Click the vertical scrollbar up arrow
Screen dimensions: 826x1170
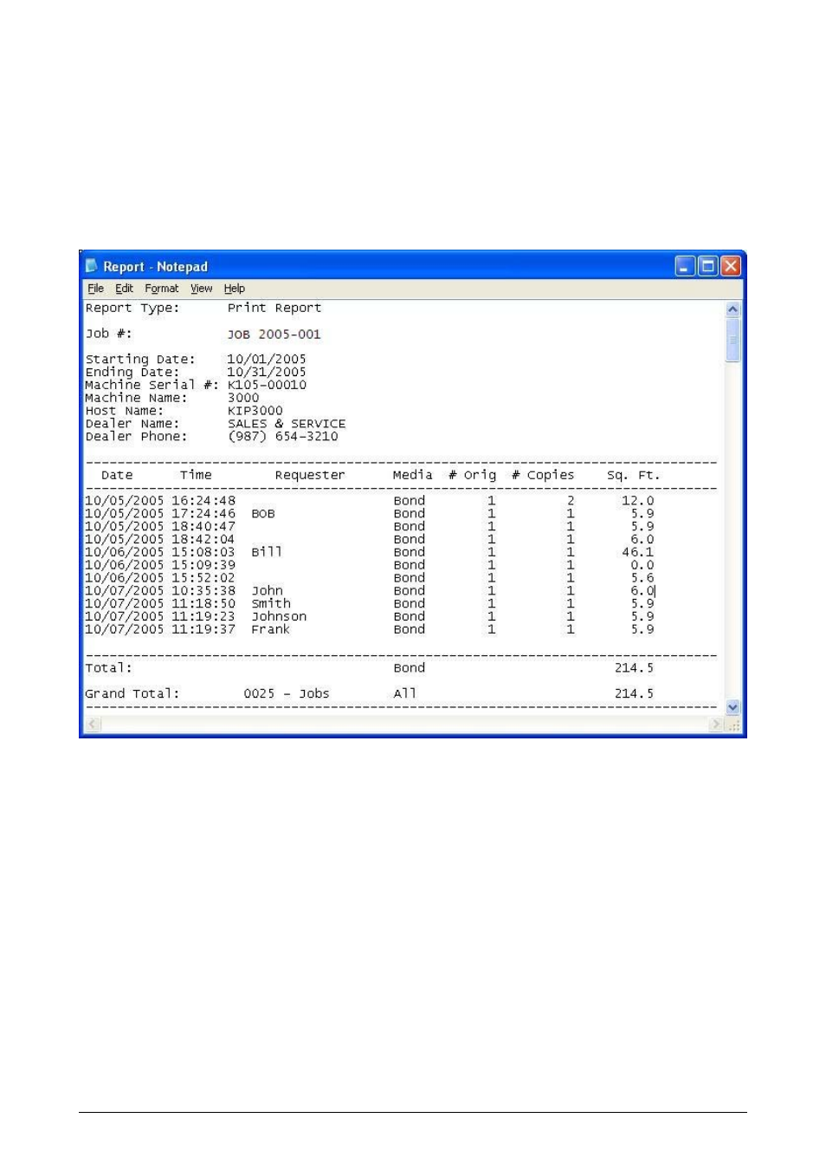pyautogui.click(x=732, y=309)
